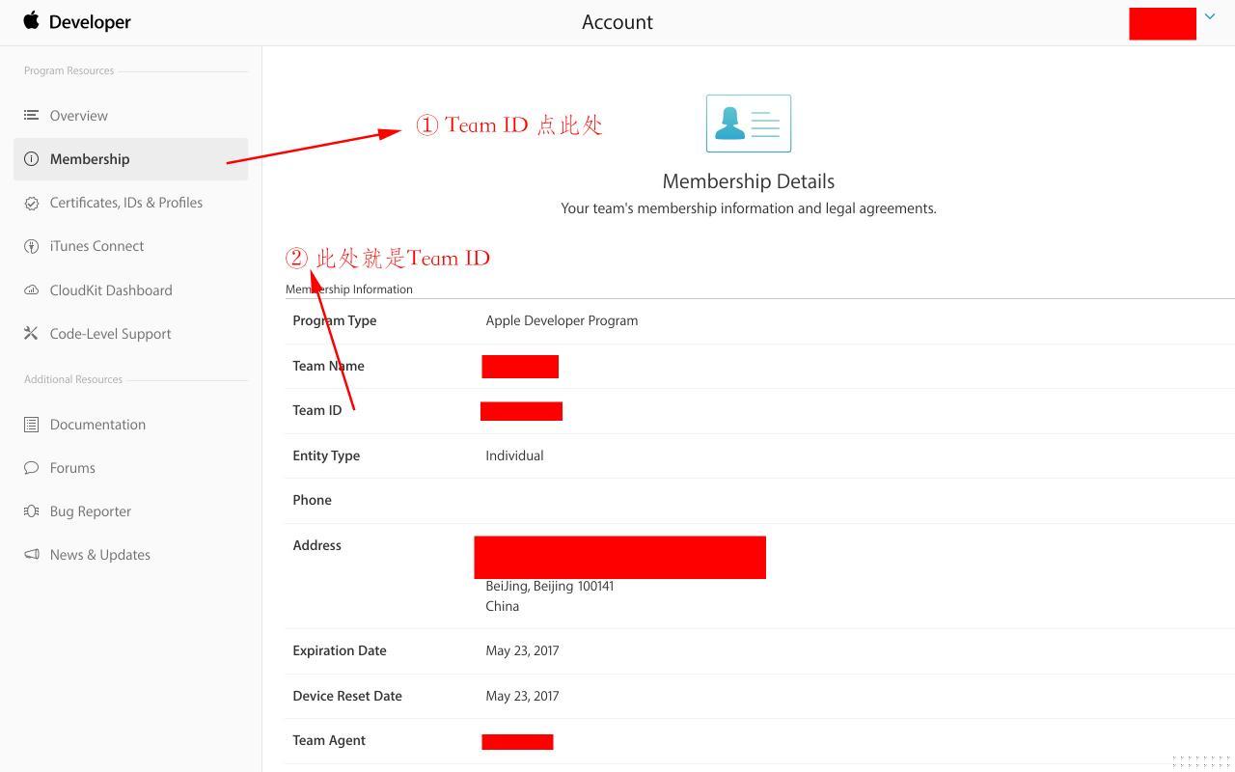Click the Team ID label
The image size is (1235, 772).
tap(317, 410)
